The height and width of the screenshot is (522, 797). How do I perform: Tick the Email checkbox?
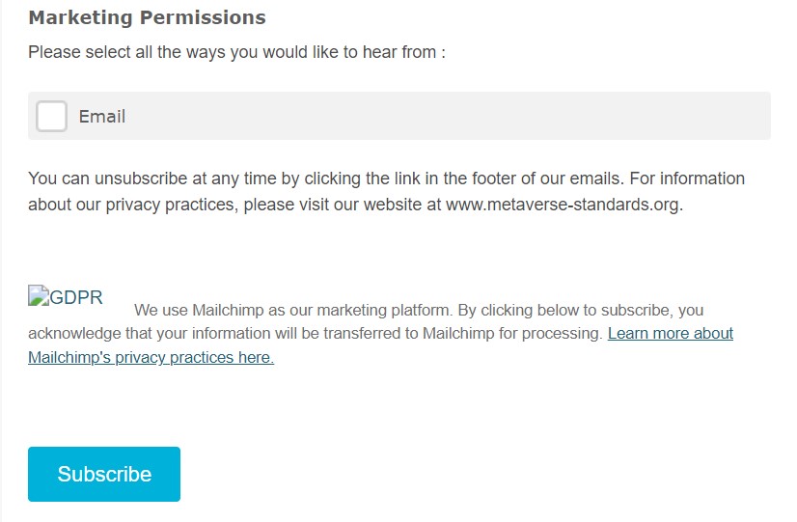(51, 117)
